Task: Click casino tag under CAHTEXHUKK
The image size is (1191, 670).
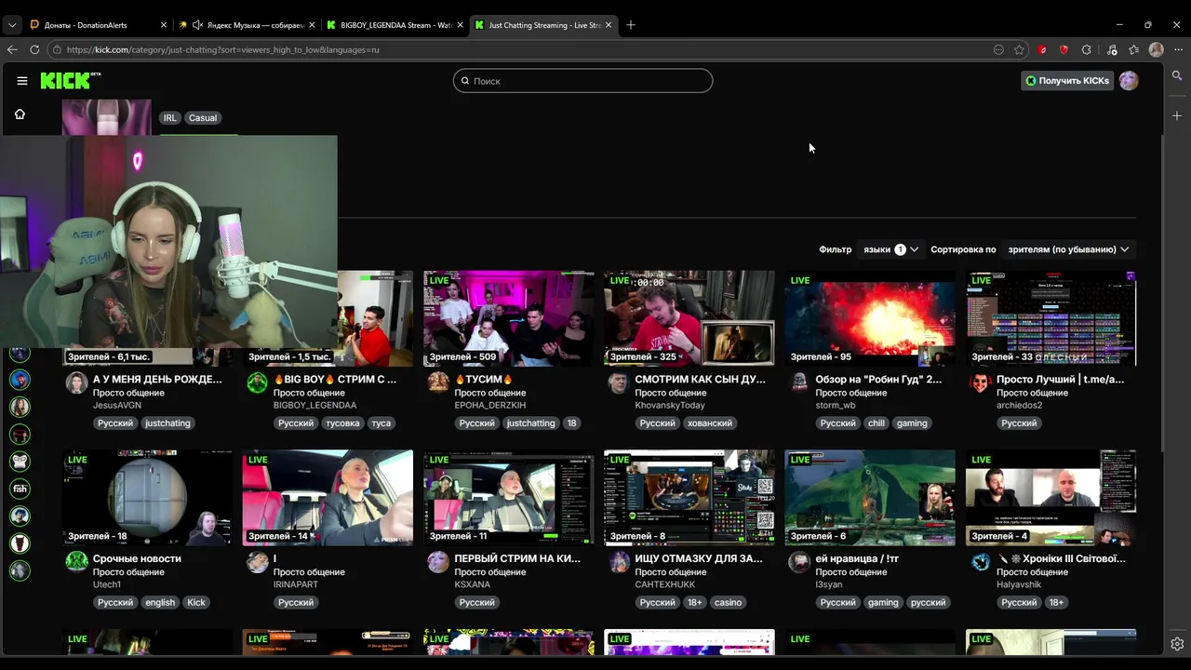Action: (729, 603)
